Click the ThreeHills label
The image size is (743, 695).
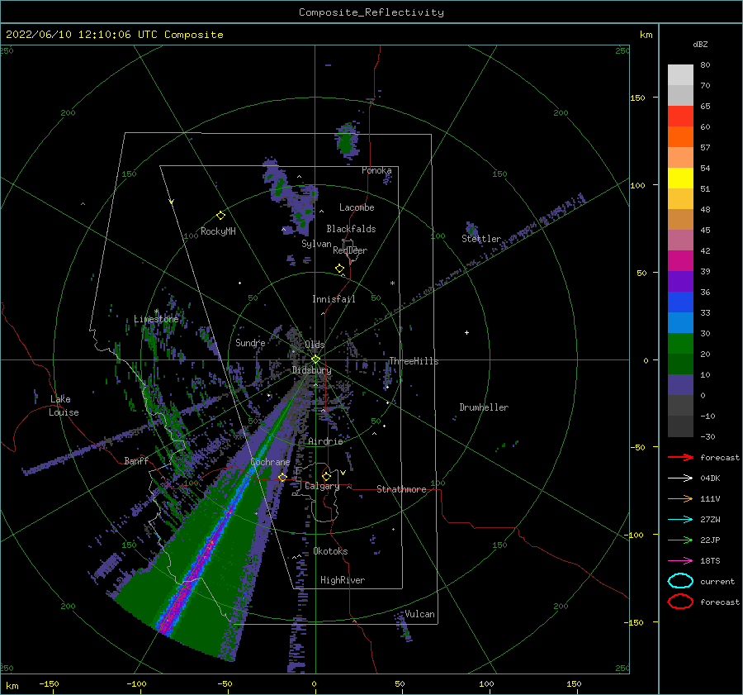414,361
